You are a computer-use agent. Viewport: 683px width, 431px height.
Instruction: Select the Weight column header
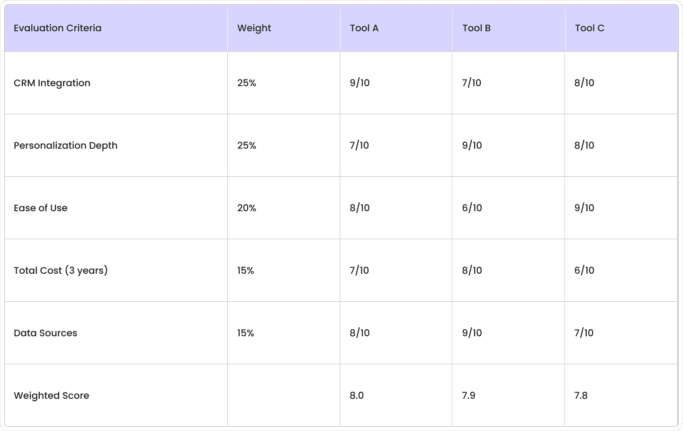point(284,28)
